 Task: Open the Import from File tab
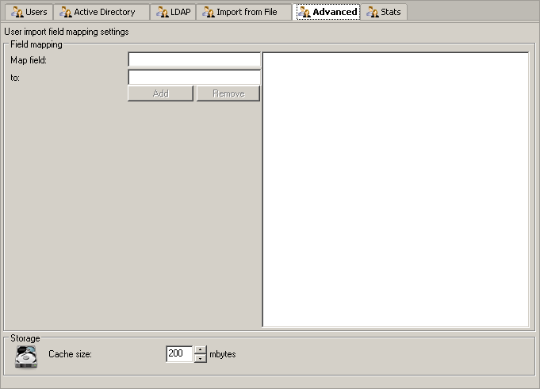click(247, 12)
